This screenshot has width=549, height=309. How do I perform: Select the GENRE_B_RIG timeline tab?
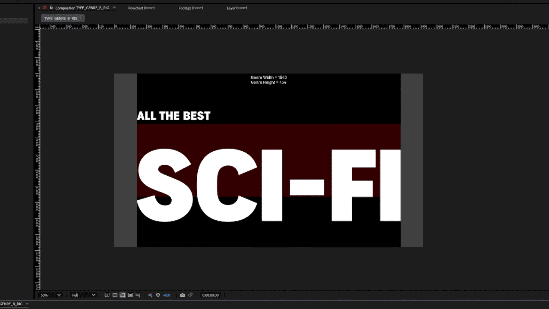[x=11, y=304]
